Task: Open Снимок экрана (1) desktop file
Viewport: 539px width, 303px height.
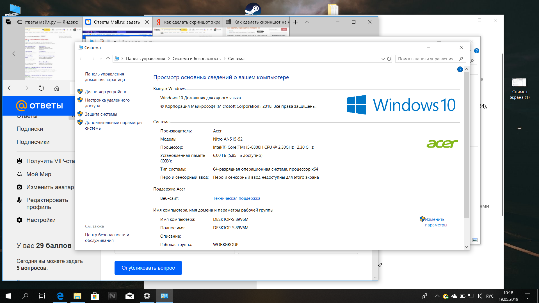Action: (519, 88)
